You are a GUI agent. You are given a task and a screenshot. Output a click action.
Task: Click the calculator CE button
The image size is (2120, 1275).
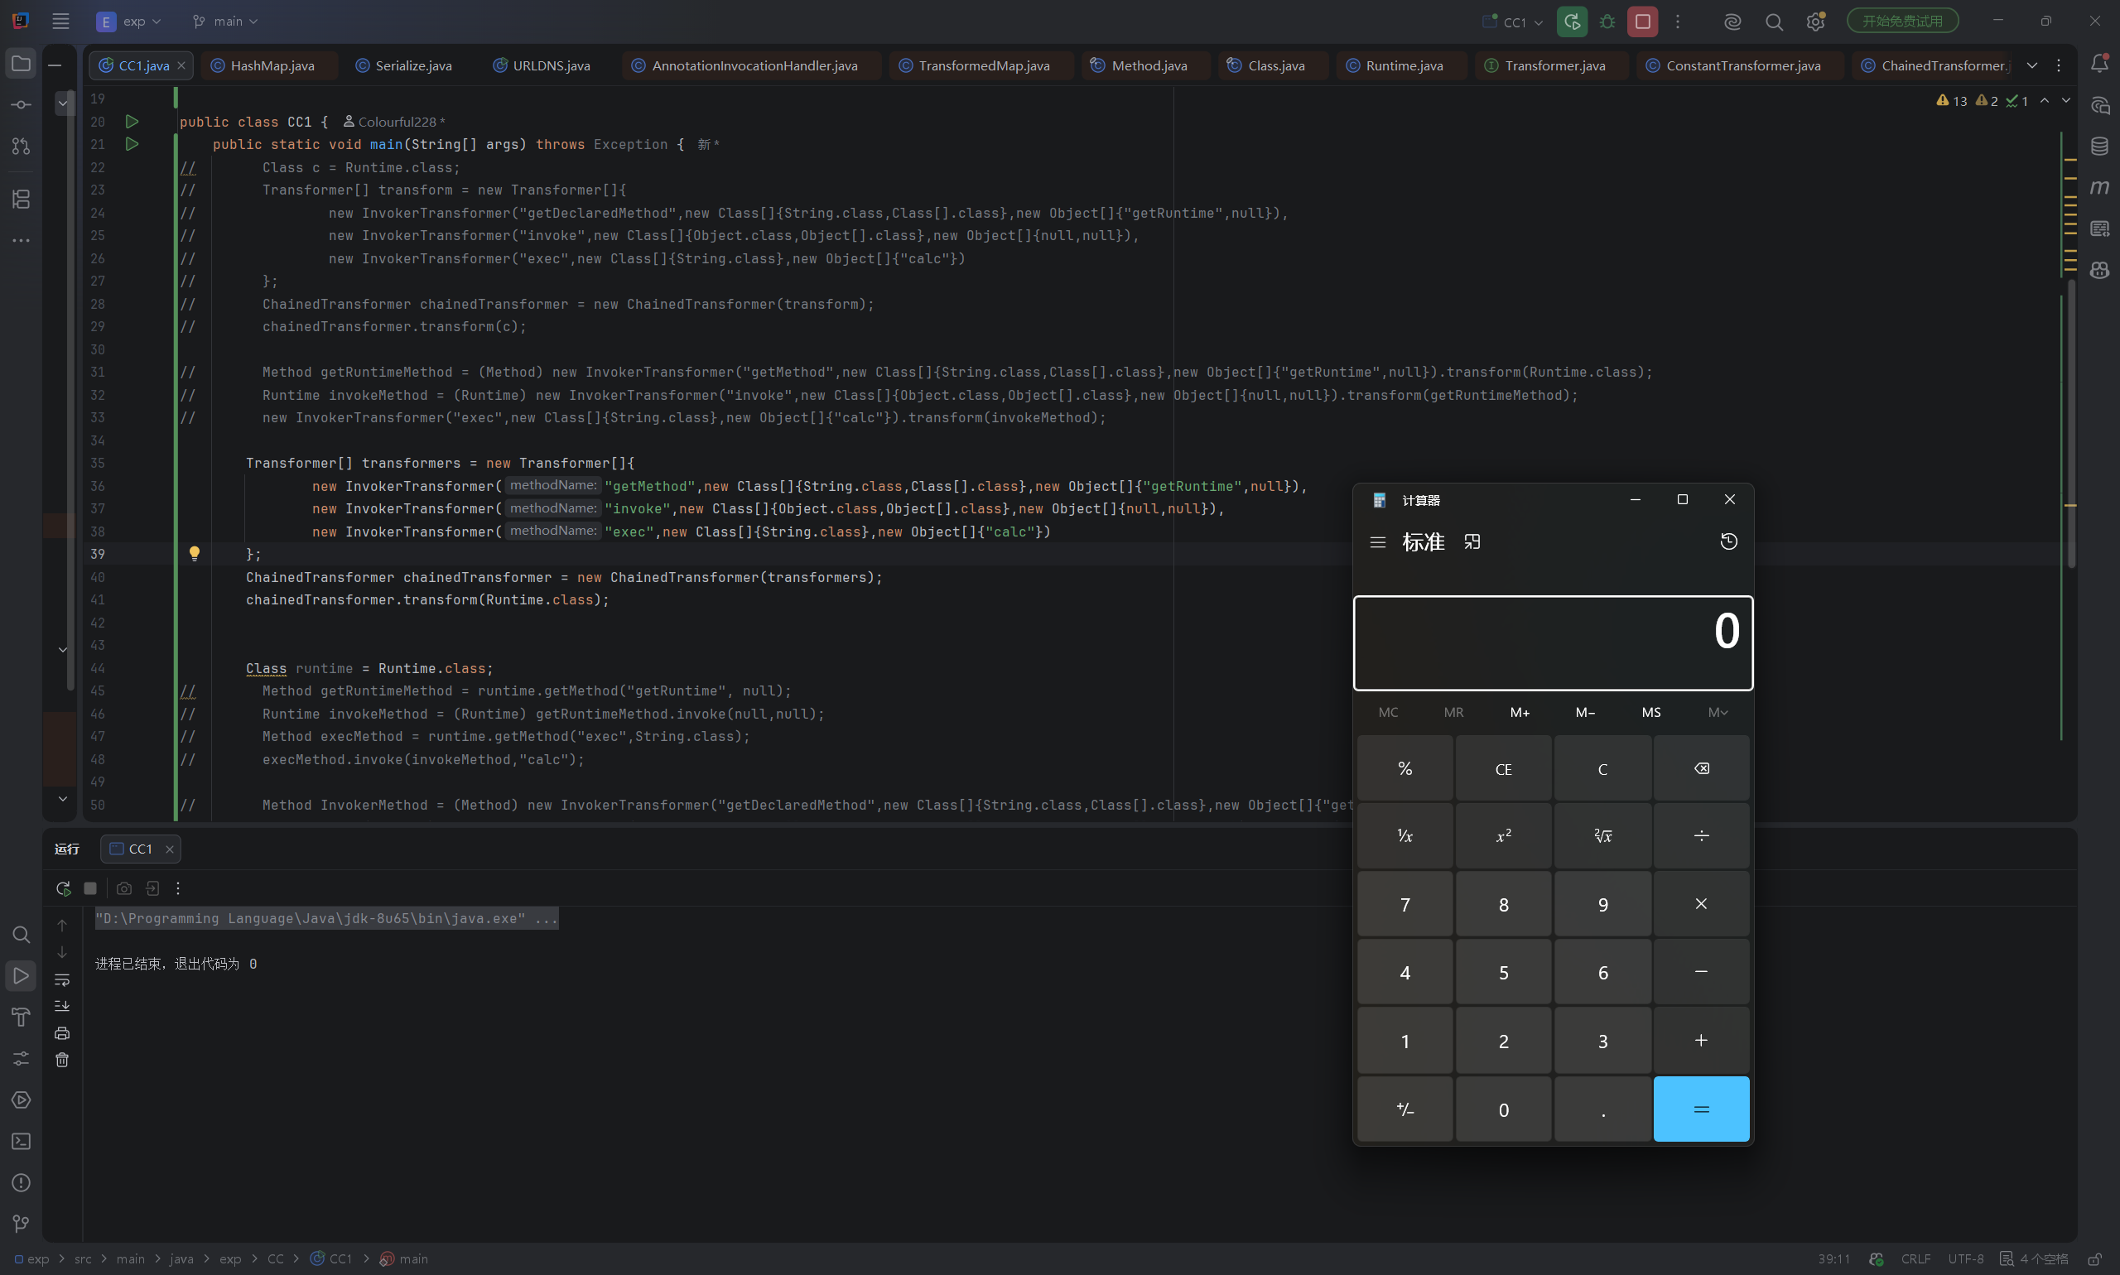click(x=1503, y=768)
